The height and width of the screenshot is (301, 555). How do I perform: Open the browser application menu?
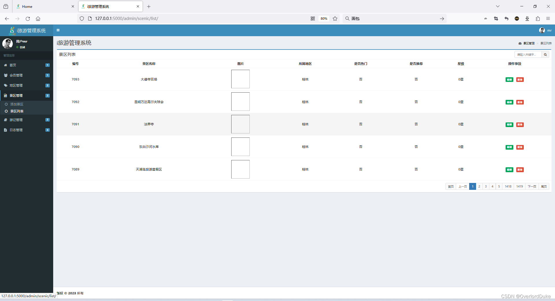click(x=548, y=19)
